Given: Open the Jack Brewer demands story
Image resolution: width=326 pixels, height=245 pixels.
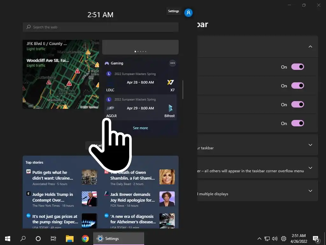Looking at the screenshot, I should click(x=132, y=197).
